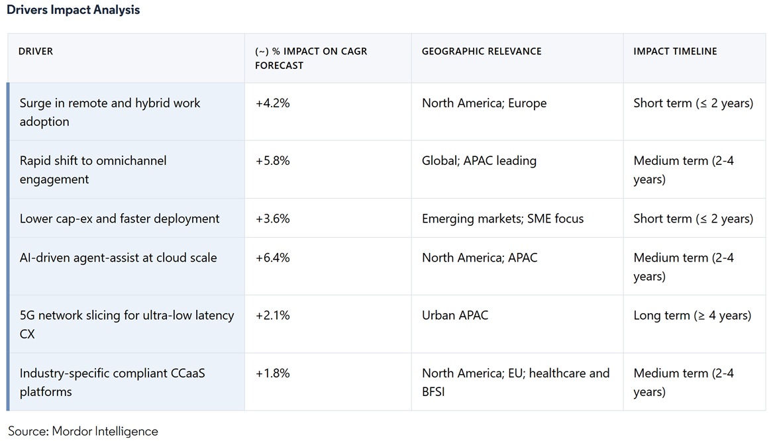The image size is (775, 441).
Task: Click the +6.4% impact value
Action: click(273, 258)
